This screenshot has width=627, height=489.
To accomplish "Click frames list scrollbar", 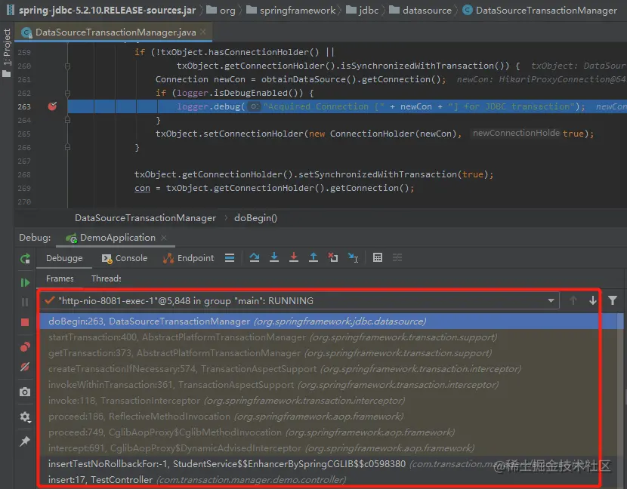I will 620,399.
